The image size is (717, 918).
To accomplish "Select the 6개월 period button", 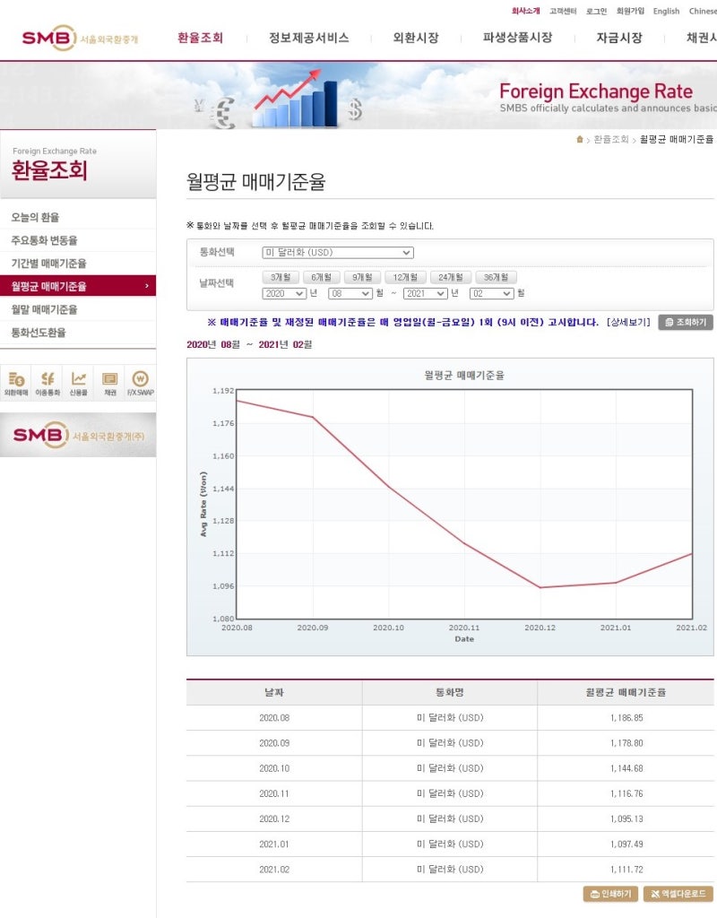I will (322, 278).
